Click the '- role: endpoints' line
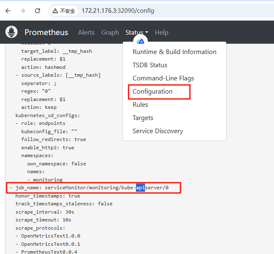The width and height of the screenshot is (274, 254). click(40, 123)
